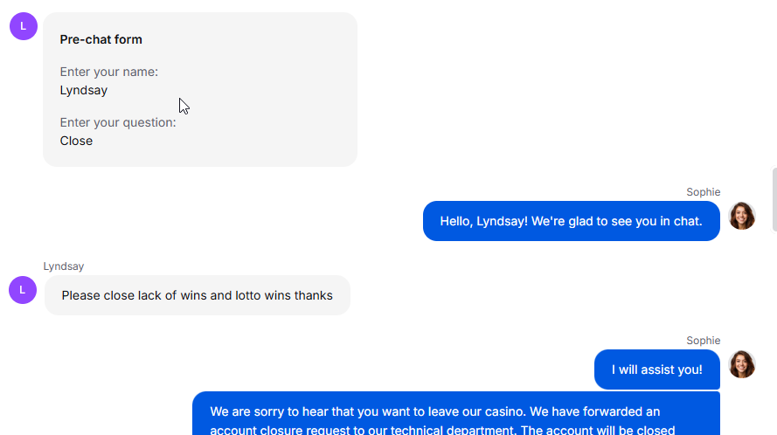Select the 'Hello, Lyndsay! We're glad' message bubble
777x435 pixels.
572,221
